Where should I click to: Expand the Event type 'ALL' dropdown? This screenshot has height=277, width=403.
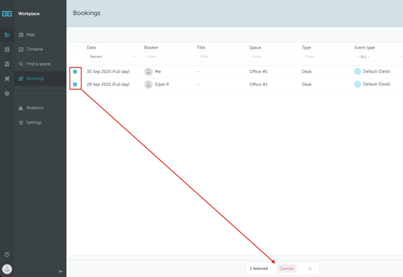pyautogui.click(x=379, y=56)
